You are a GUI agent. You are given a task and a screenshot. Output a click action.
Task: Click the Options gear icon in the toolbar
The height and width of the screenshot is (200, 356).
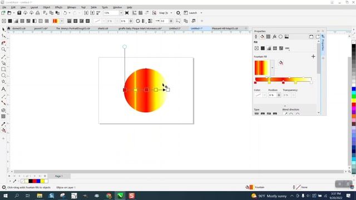(178, 13)
